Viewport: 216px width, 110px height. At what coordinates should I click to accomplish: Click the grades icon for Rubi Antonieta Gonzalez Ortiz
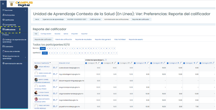pyautogui.click(x=54, y=100)
